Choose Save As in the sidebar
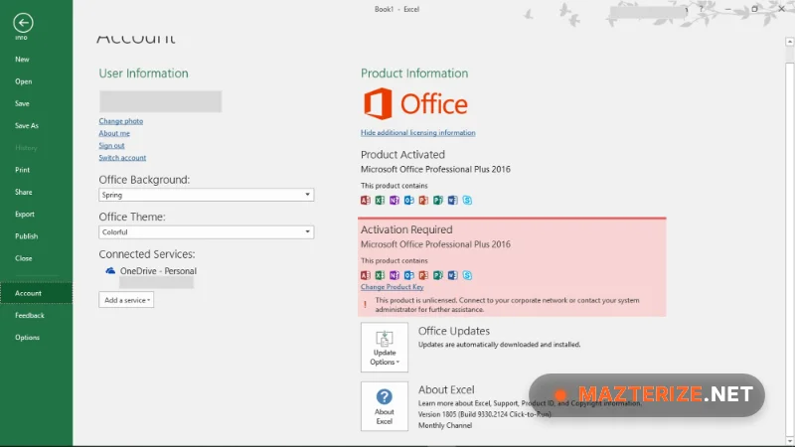The image size is (795, 447). click(x=27, y=126)
